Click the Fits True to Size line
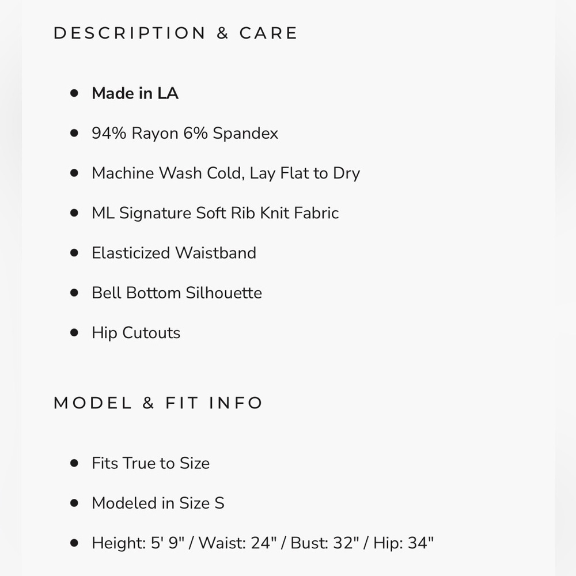This screenshot has width=576, height=576. [151, 463]
